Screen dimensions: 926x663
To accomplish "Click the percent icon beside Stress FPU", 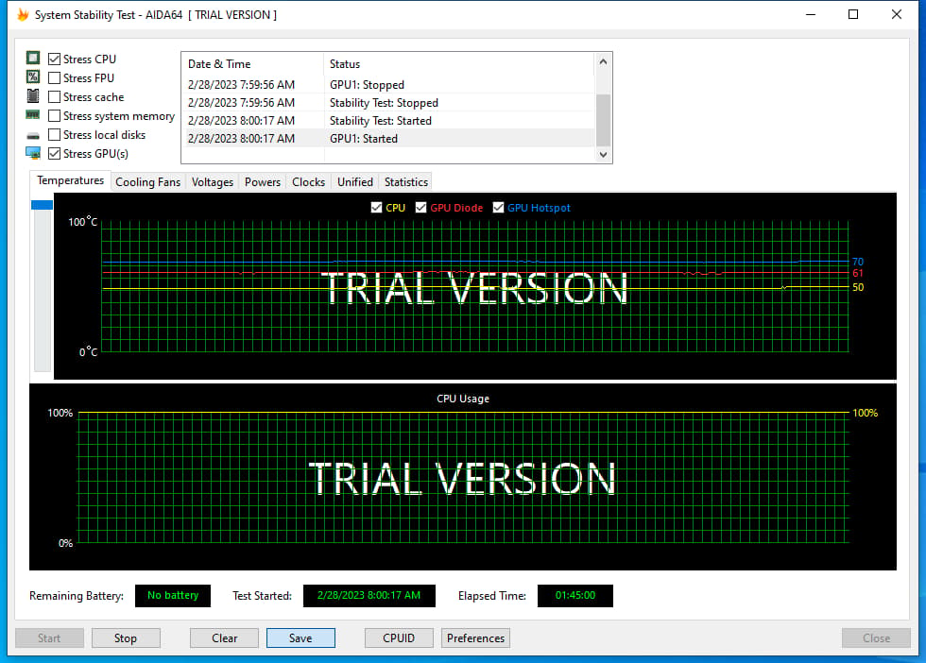I will pos(33,76).
